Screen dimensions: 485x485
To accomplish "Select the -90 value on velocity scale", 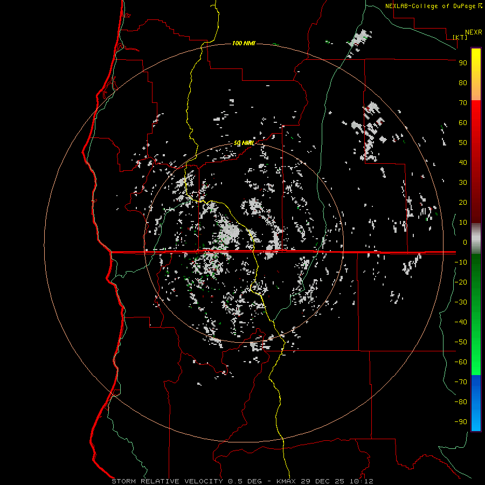I will pos(461,422).
